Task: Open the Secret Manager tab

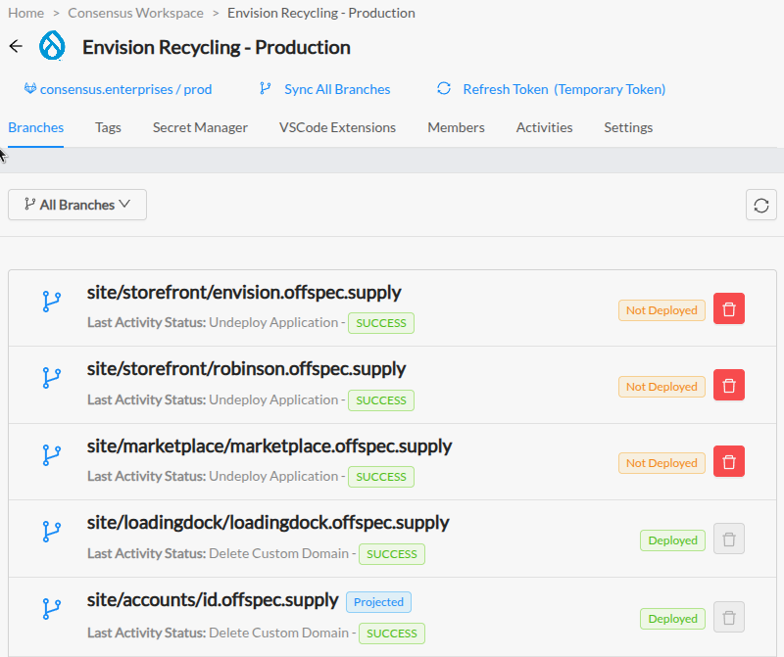Action: 200,128
